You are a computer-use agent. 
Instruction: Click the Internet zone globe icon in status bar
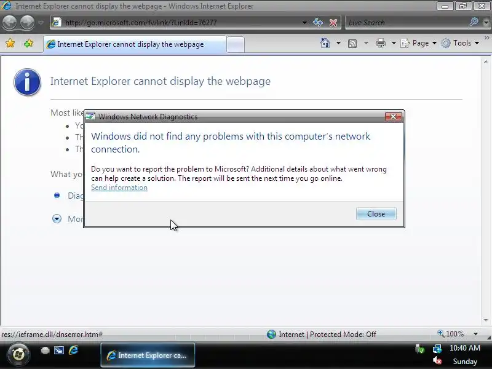(271, 334)
